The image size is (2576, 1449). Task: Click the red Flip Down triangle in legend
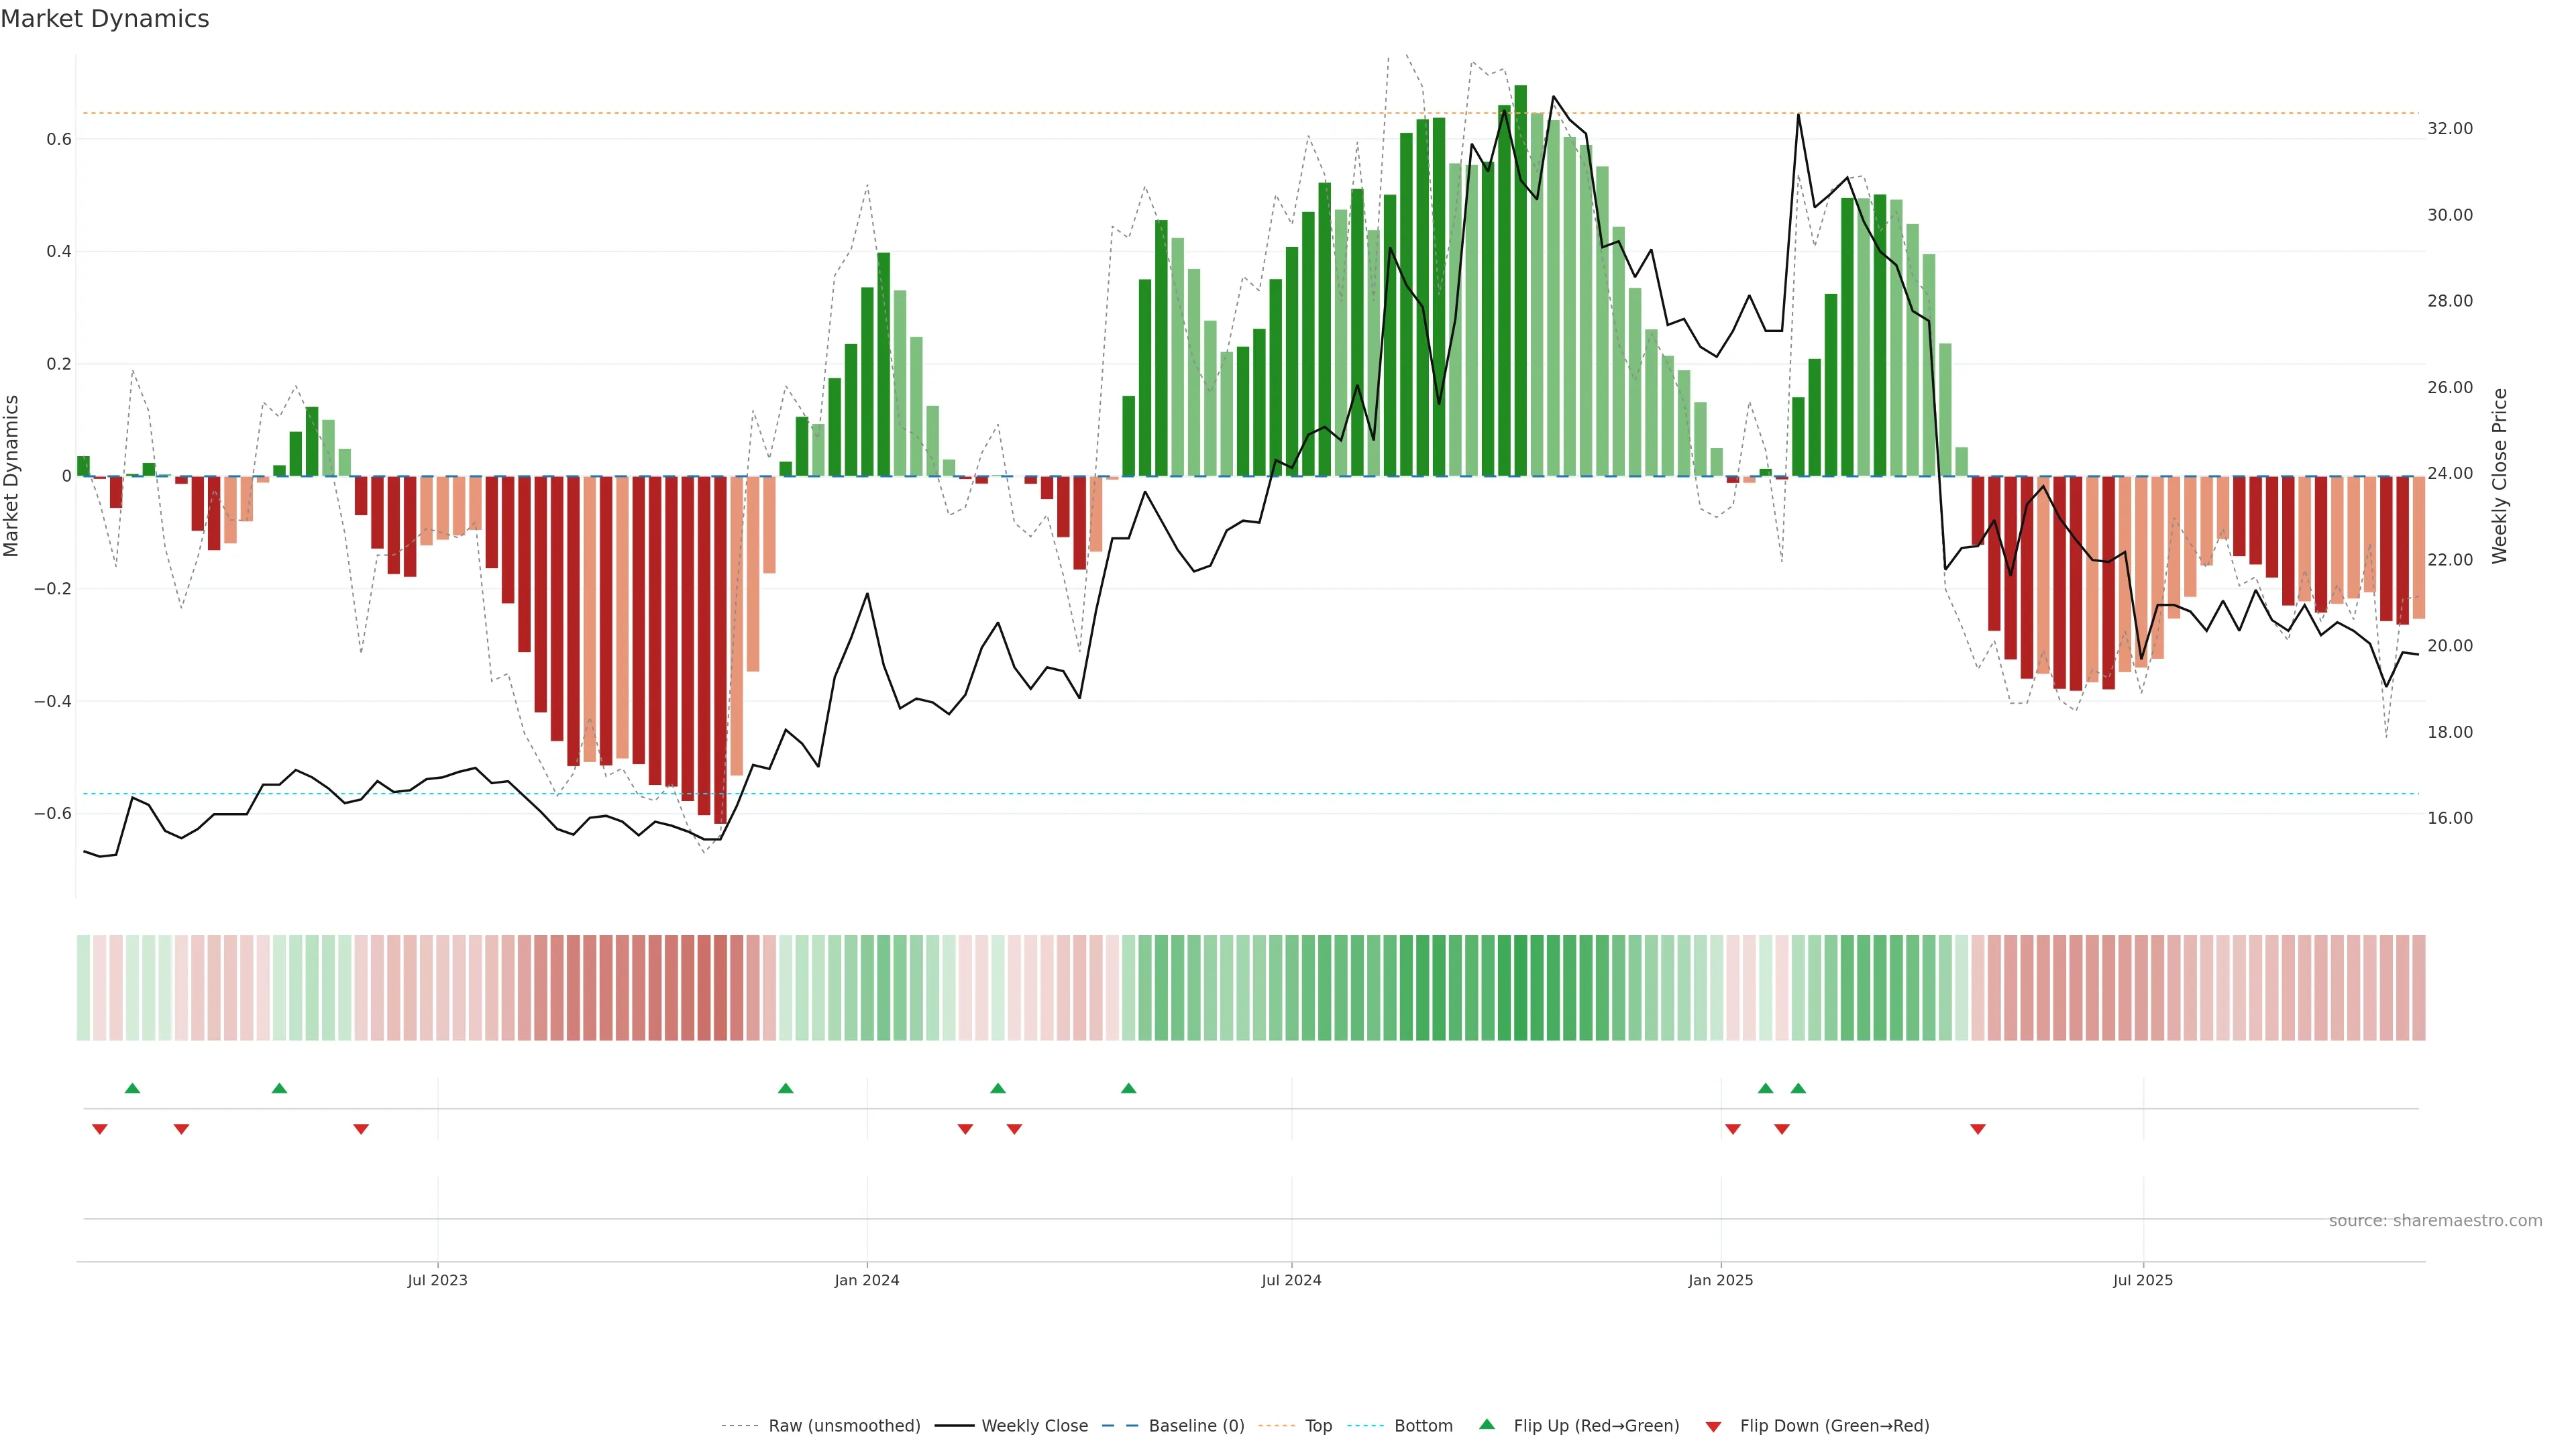1713,1426
